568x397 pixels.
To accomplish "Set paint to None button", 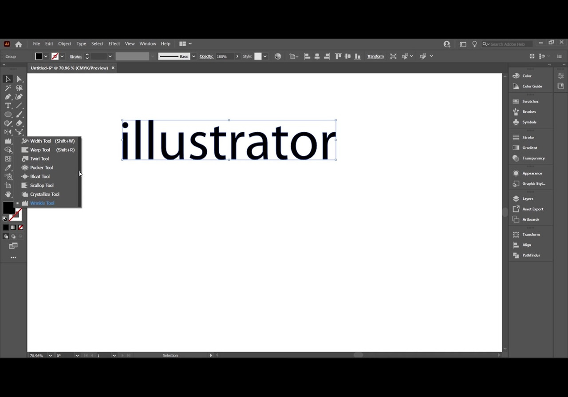I will click(x=20, y=227).
